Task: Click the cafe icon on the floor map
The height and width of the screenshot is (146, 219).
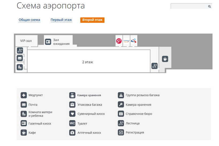Action: 165,59
